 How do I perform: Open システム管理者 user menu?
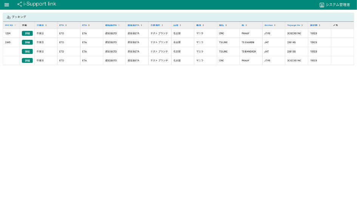click(335, 5)
